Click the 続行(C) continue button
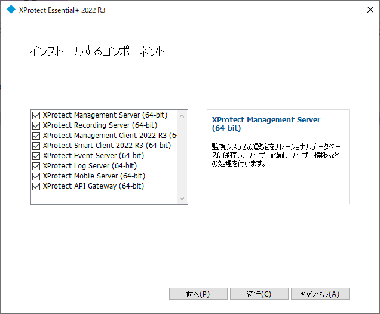The width and height of the screenshot is (380, 314). [259, 294]
